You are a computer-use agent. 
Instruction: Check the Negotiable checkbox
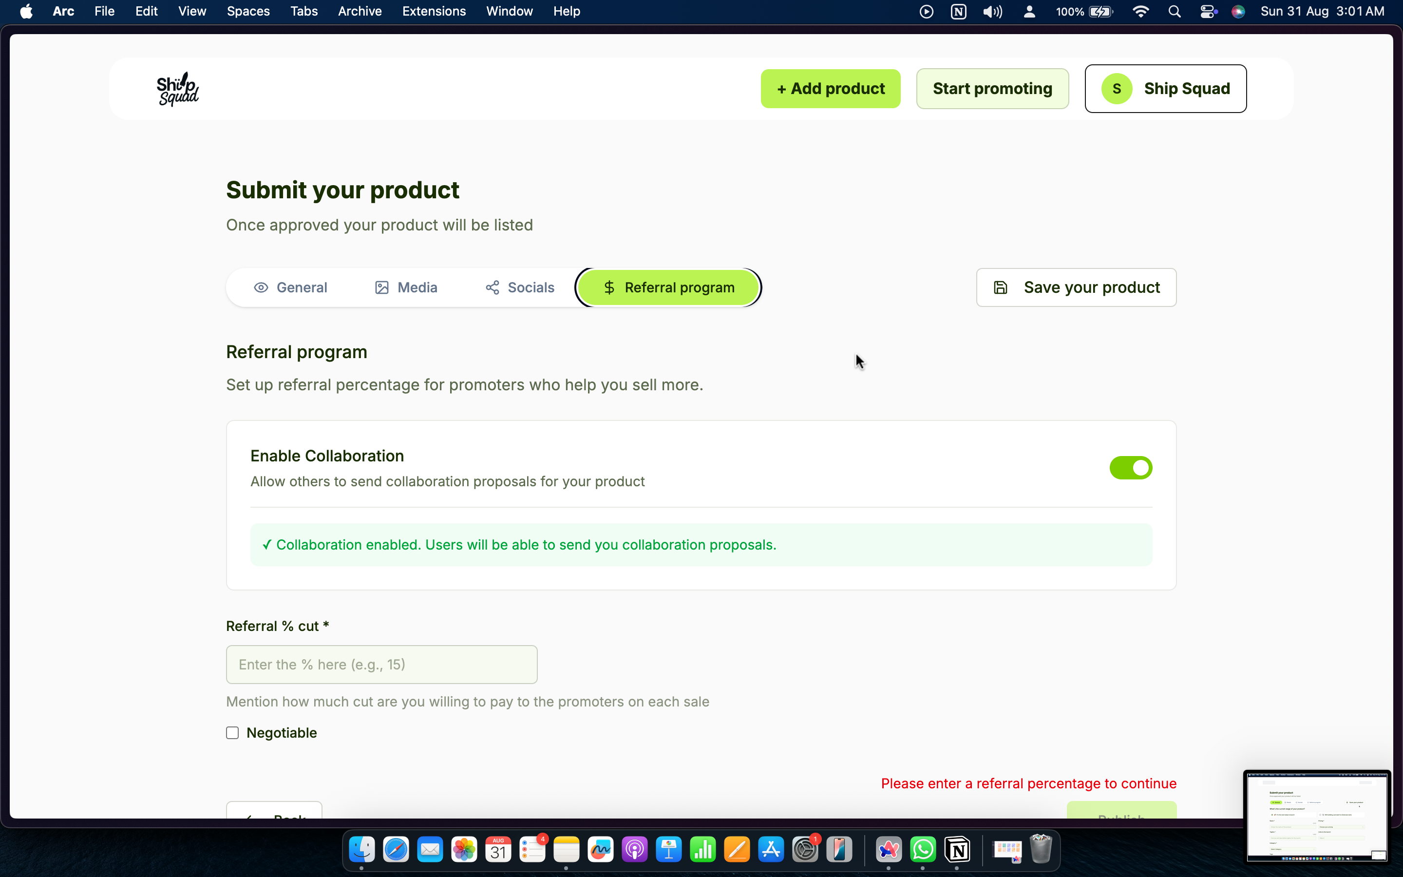(232, 733)
